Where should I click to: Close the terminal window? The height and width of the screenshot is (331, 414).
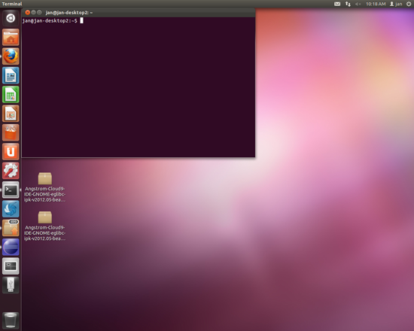tap(27, 12)
